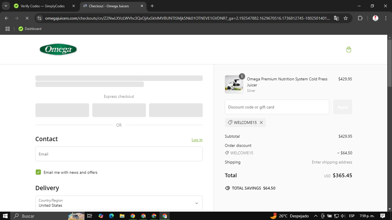Click the Log in link
The image size is (392, 220).
coord(197,140)
